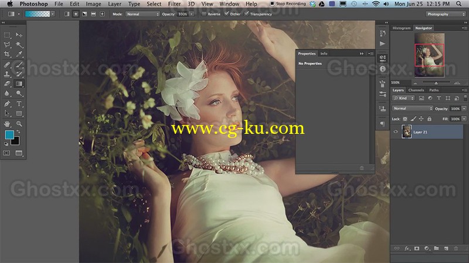Screen dimensions: 469x263
Task: Select the Blur tool
Action: click(7, 94)
